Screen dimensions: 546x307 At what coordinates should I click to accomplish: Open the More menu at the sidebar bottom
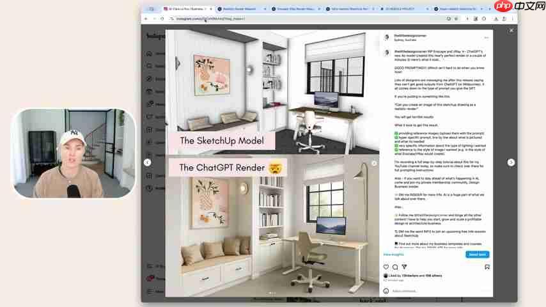[155, 291]
